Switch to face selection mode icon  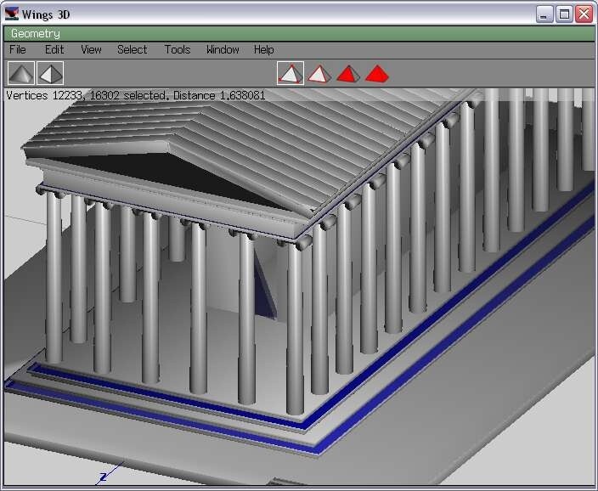pyautogui.click(x=347, y=74)
